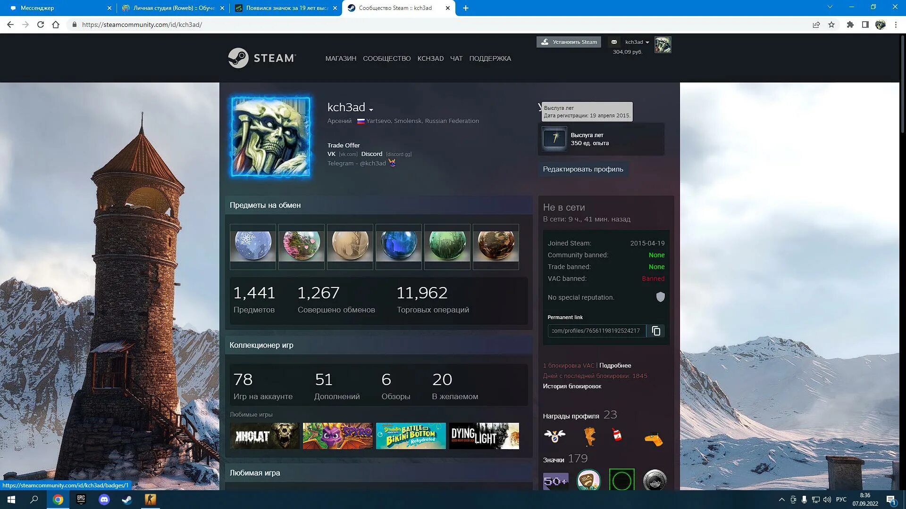This screenshot has height=509, width=906.
Task: Reload the page with browser refresh
Action: coord(41,25)
